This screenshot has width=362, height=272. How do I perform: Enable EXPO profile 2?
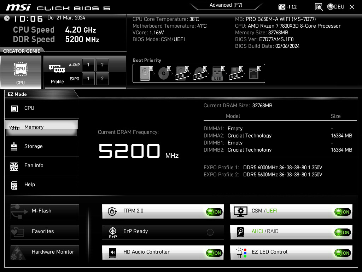(x=102, y=79)
